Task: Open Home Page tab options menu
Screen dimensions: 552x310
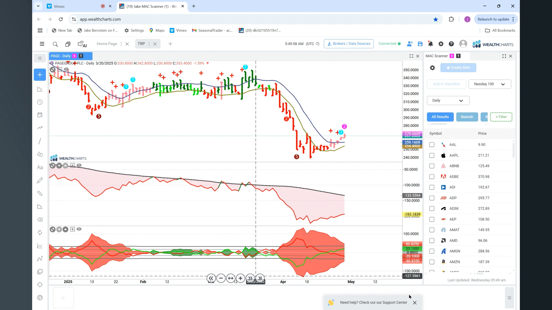Action: [121, 44]
